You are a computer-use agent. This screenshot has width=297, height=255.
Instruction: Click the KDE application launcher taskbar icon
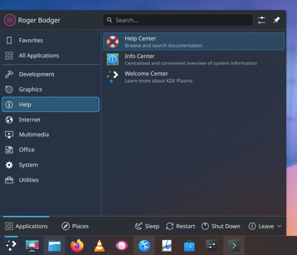click(11, 245)
